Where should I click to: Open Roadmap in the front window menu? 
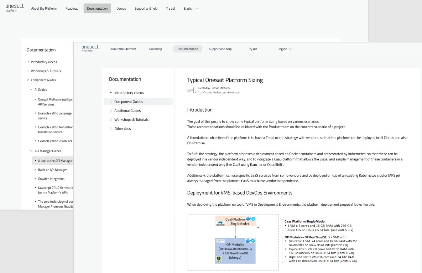point(156,49)
